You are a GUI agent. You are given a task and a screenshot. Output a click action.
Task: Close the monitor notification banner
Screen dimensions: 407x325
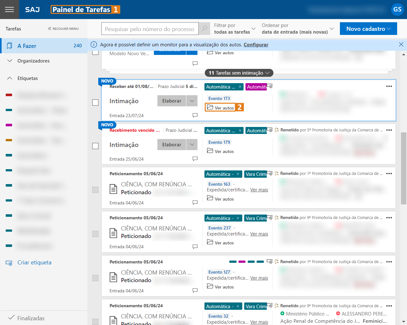tap(401, 45)
